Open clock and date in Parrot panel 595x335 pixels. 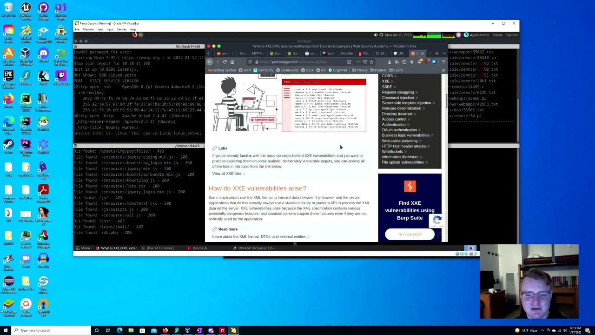(398, 35)
